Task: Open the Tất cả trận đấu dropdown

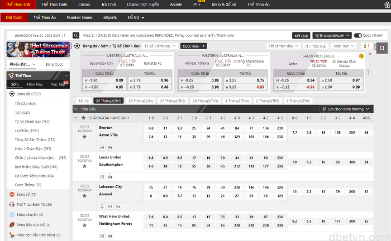Action: coord(283,46)
